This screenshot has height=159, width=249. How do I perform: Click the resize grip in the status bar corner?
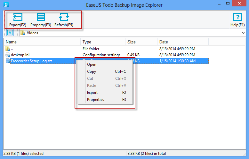(244, 154)
